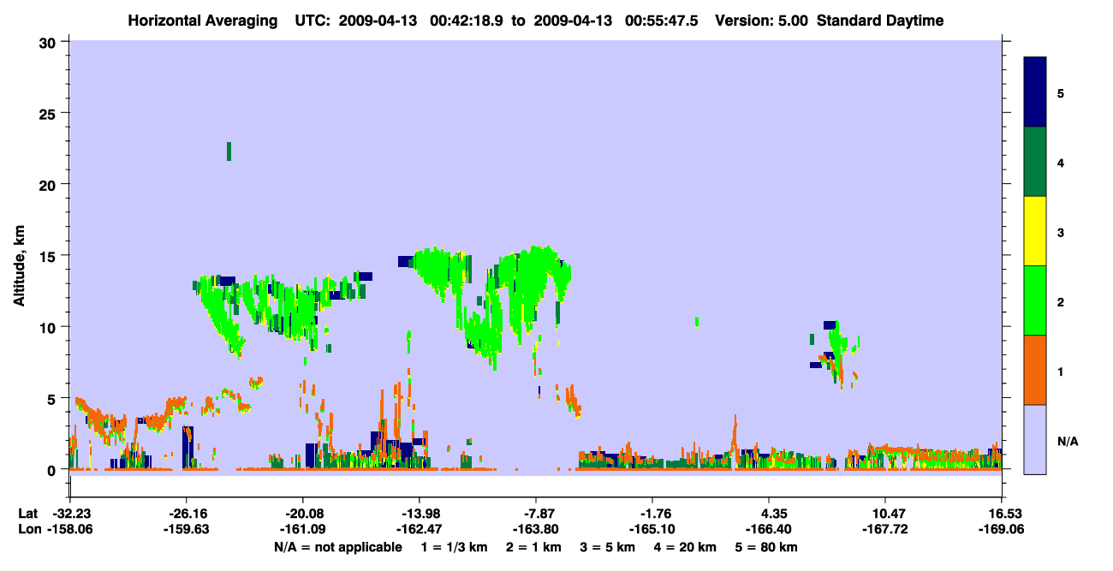Screen dimensions: 1113x571
Task: Click the altitude tick label 10
Action: point(50,327)
